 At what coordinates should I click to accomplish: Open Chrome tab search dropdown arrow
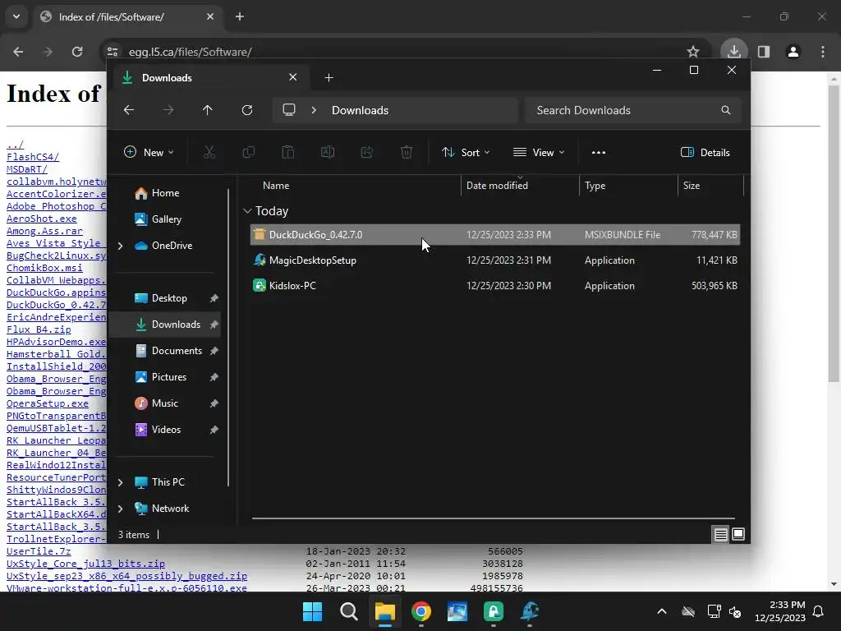pyautogui.click(x=16, y=16)
